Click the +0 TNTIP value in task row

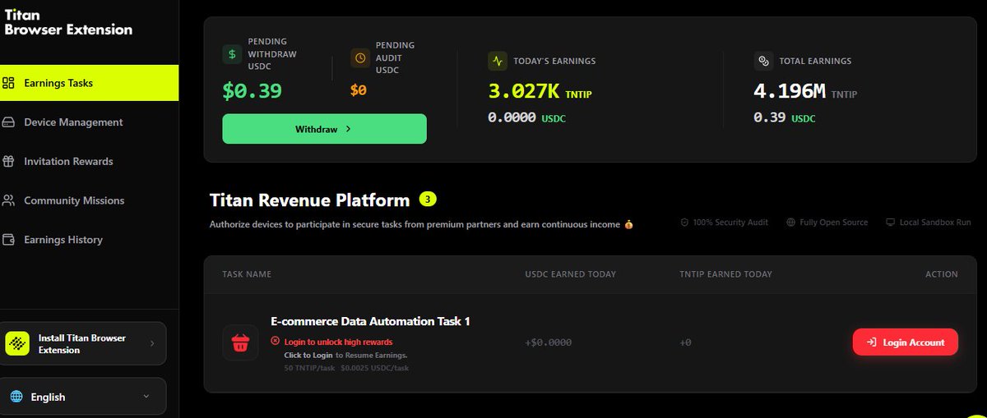[x=685, y=342]
